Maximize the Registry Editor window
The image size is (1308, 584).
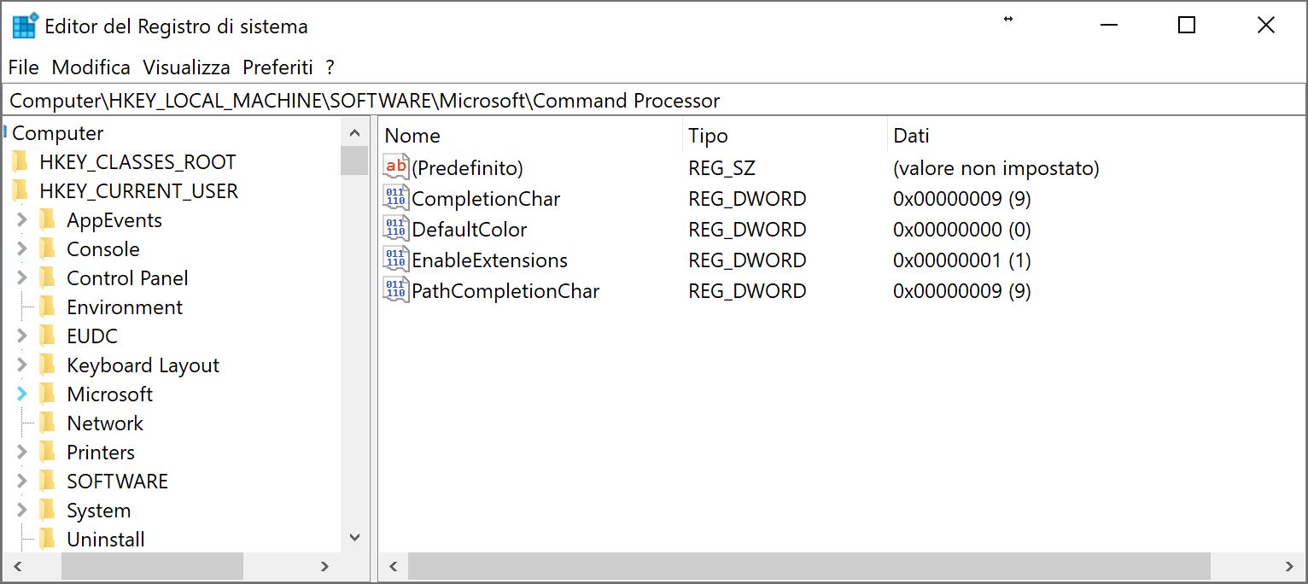1186,26
